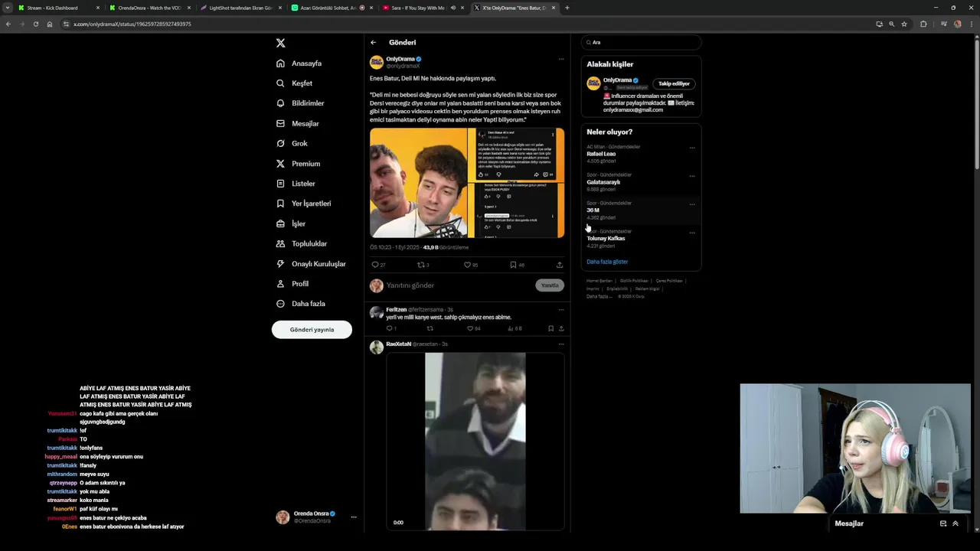
Task: Compose new message in Mesajlar drawer
Action: [943, 523]
